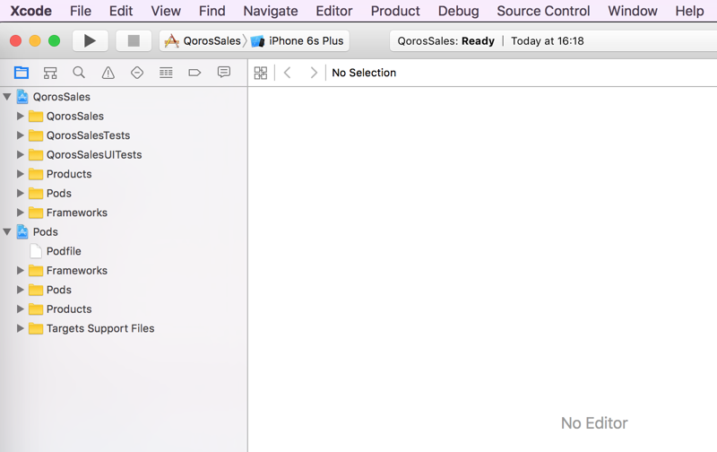Open the Test navigator diamond icon

[x=137, y=73]
